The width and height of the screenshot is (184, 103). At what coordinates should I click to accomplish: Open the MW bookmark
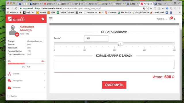(x=79, y=12)
